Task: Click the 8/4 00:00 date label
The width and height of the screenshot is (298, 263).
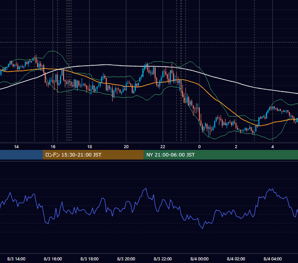Action: tap(199, 259)
